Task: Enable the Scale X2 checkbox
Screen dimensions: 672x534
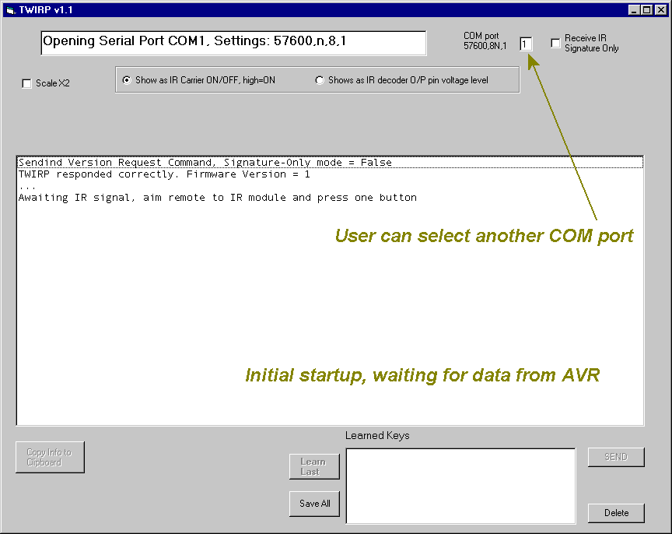Action: pyautogui.click(x=26, y=83)
